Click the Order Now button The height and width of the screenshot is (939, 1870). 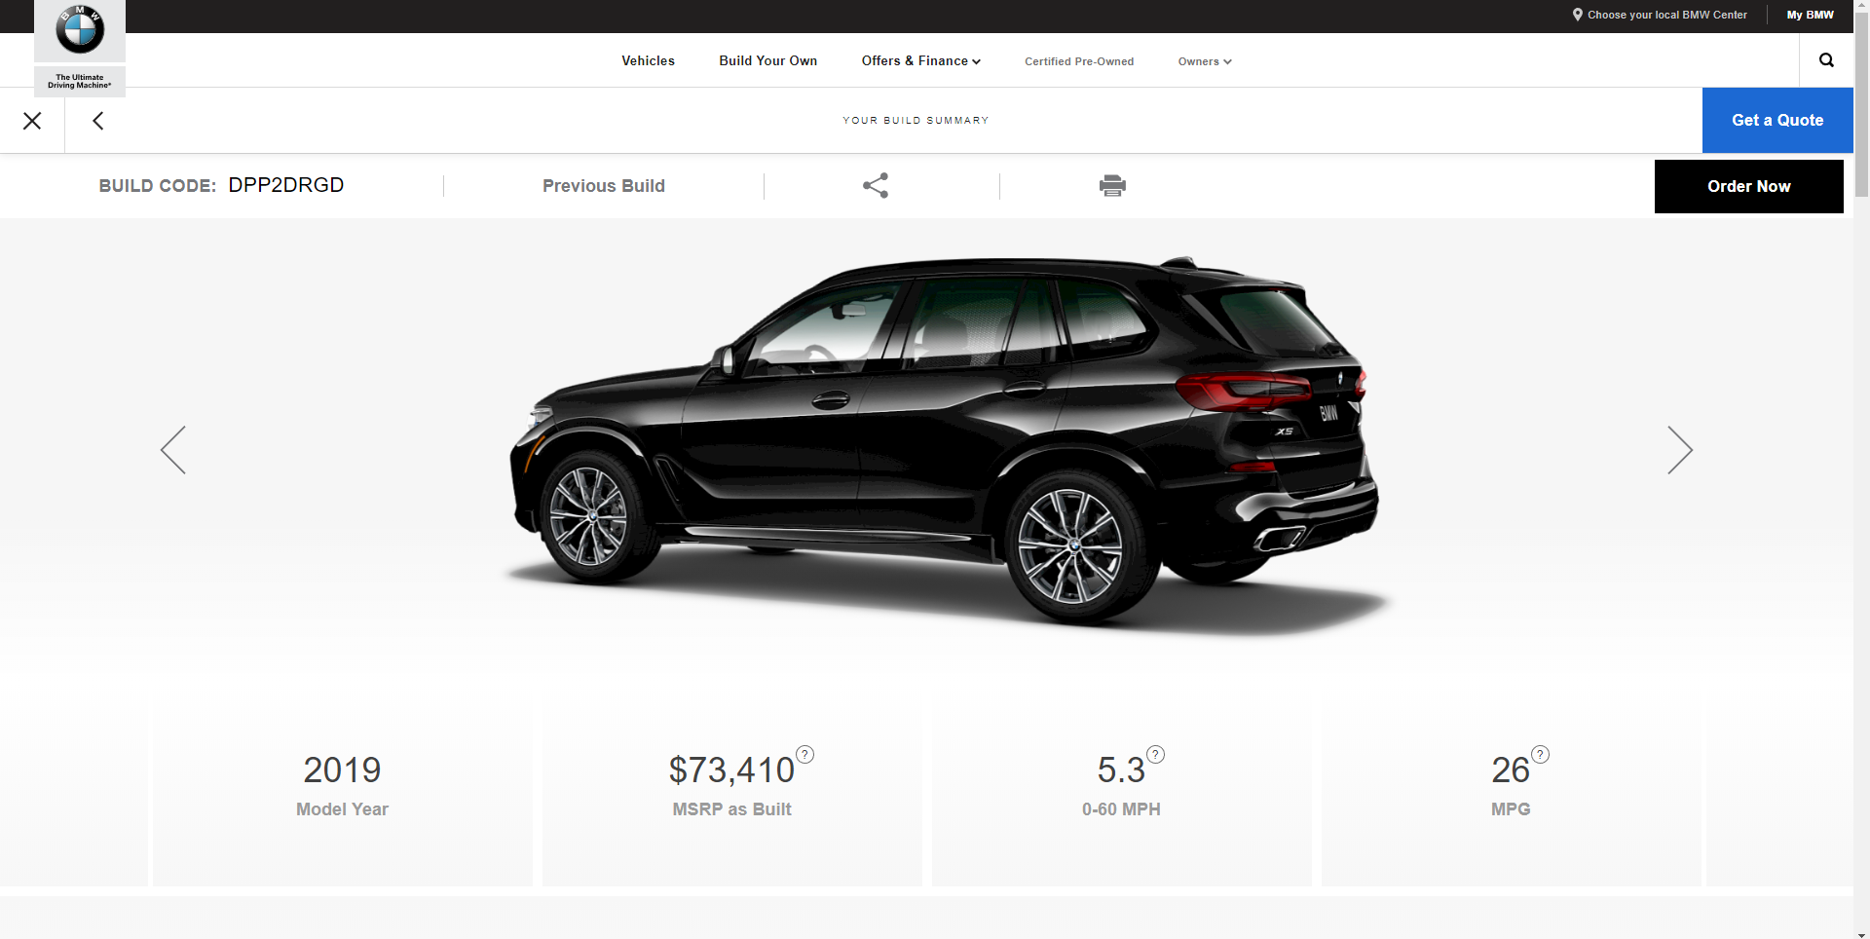pyautogui.click(x=1748, y=186)
